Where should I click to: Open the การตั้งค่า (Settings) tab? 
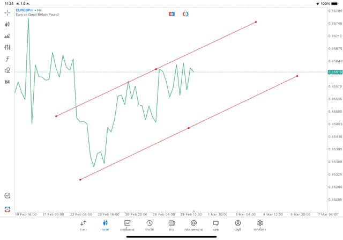[x=260, y=225]
